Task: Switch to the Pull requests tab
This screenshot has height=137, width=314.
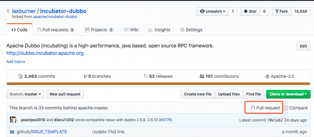Action: point(56,30)
